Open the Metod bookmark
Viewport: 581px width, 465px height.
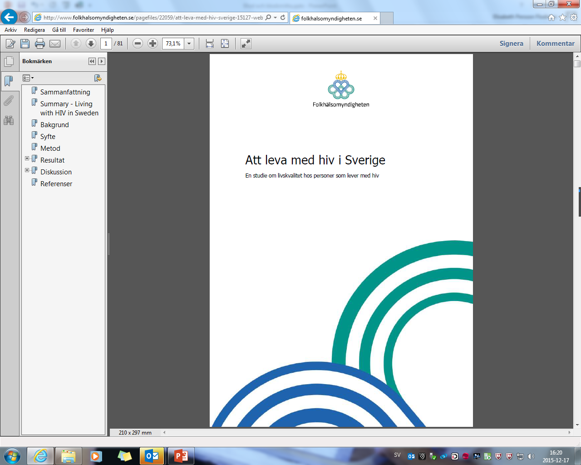[50, 148]
